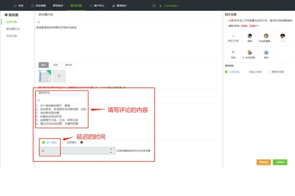Switch to the 视频 tab
Image resolution: width=295 pixels, height=196 pixels.
[55, 65]
